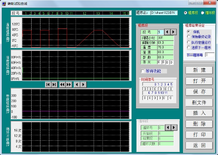Click the 保存 button

tap(199, 92)
